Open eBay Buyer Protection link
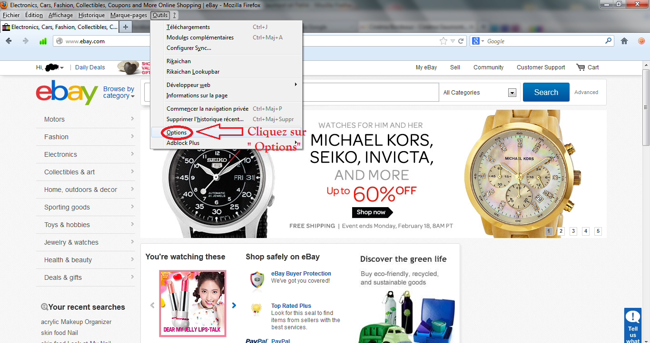Image resolution: width=650 pixels, height=343 pixels. tap(301, 274)
